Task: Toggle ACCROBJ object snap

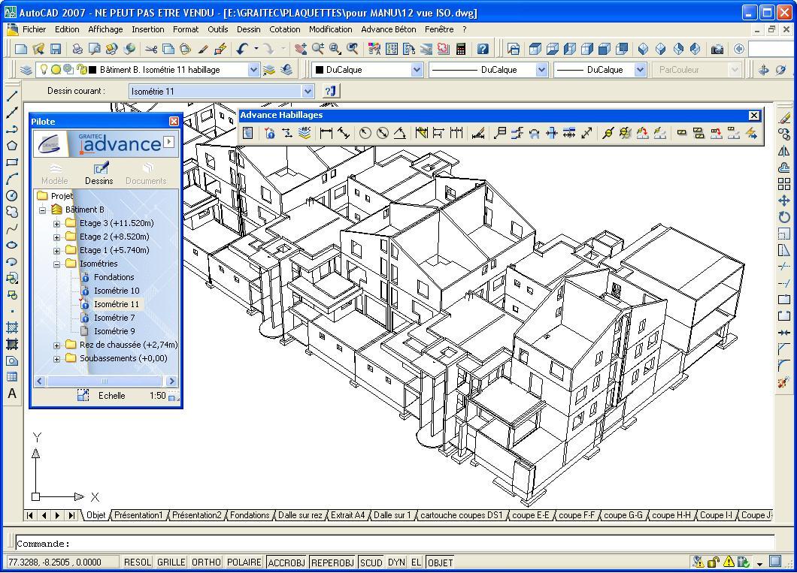Action: 286,562
